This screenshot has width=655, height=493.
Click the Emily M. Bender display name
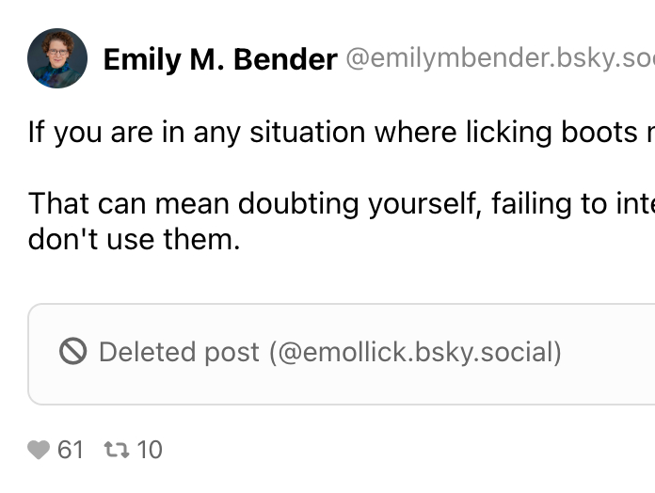click(x=219, y=59)
